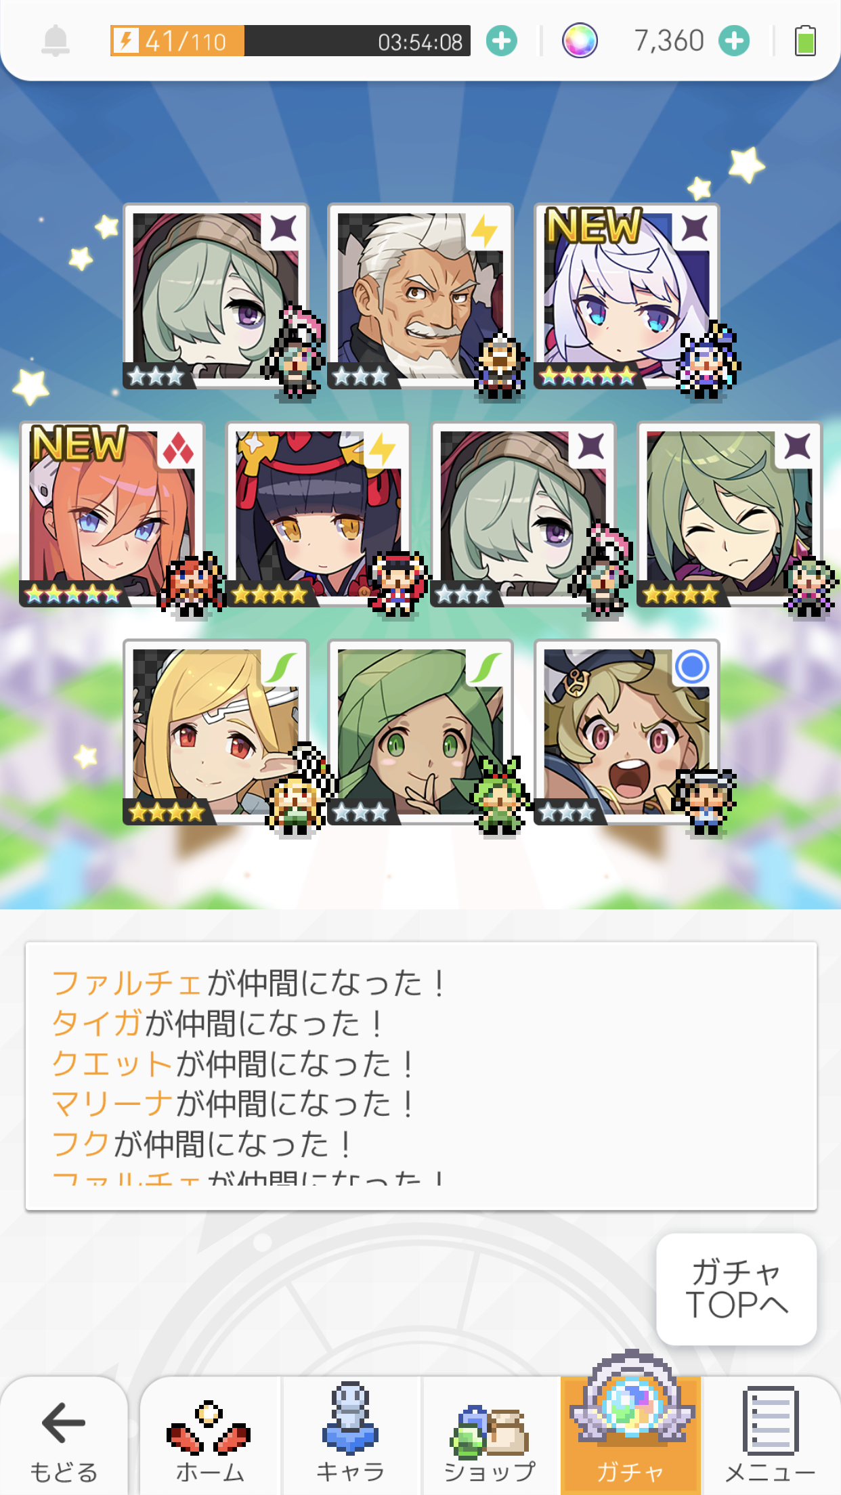Return via ガチャTOPへ button
The width and height of the screenshot is (841, 1495).
coord(736,1288)
